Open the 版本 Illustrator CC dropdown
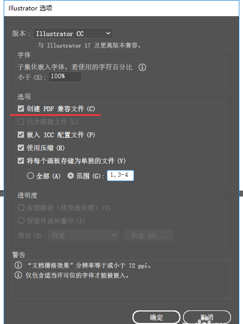This screenshot has width=243, height=324. pyautogui.click(x=72, y=33)
